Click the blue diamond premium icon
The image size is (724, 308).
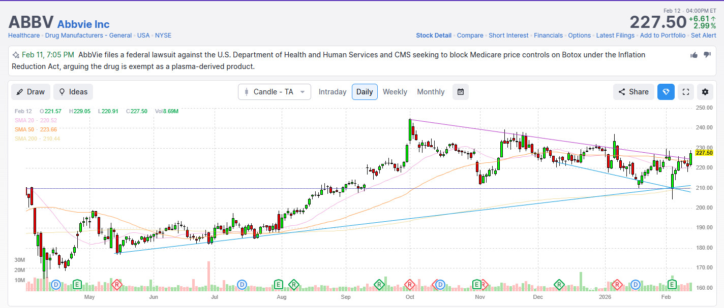point(666,92)
